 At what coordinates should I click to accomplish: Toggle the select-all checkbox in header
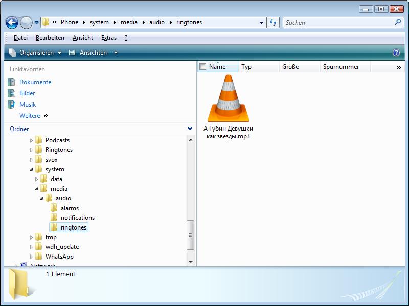(202, 67)
